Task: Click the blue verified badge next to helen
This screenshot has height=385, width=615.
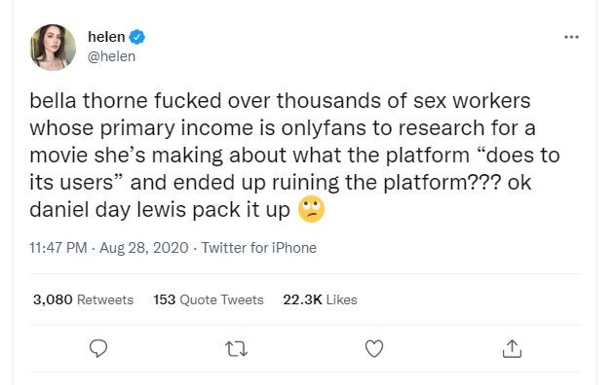Action: tap(136, 37)
